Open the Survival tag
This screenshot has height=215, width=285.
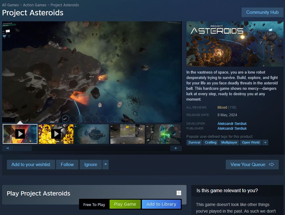click(194, 142)
